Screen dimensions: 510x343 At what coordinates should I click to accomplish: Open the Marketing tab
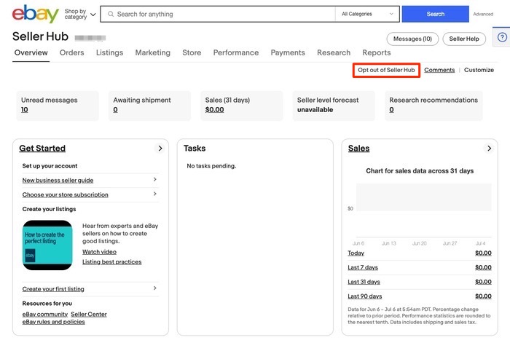point(152,52)
